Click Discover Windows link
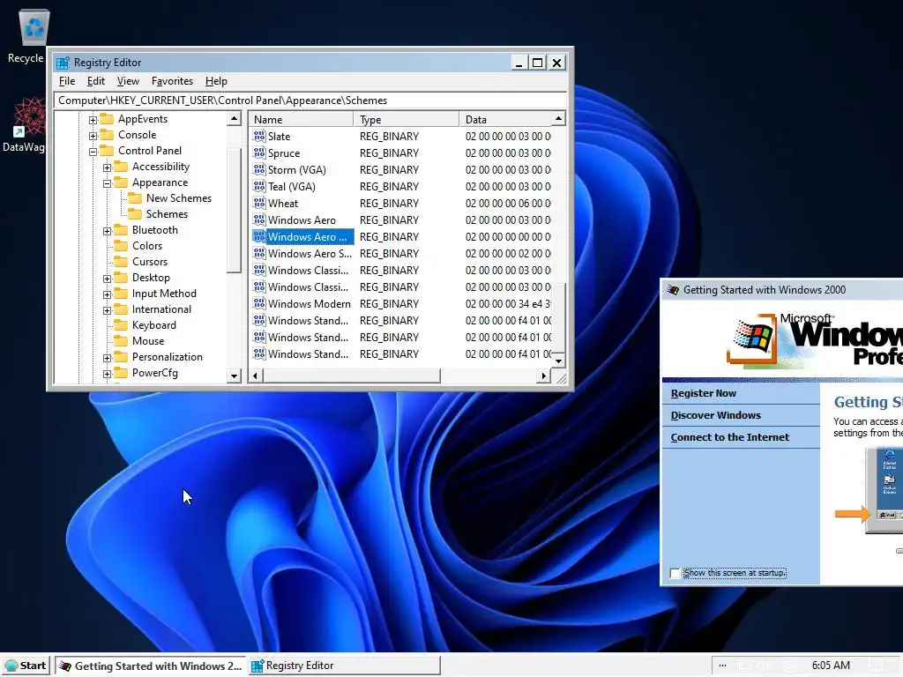This screenshot has height=677, width=903. [x=715, y=415]
